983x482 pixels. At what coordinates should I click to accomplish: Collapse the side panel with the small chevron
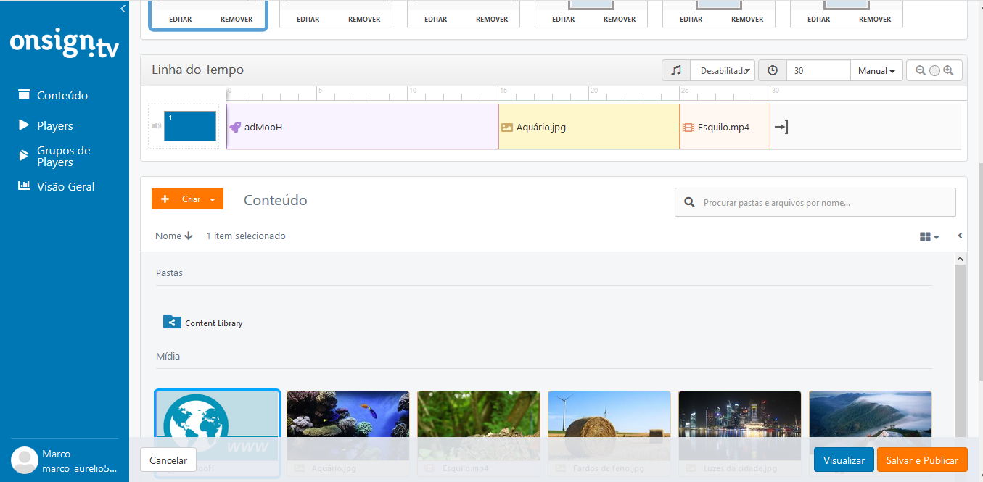(960, 236)
